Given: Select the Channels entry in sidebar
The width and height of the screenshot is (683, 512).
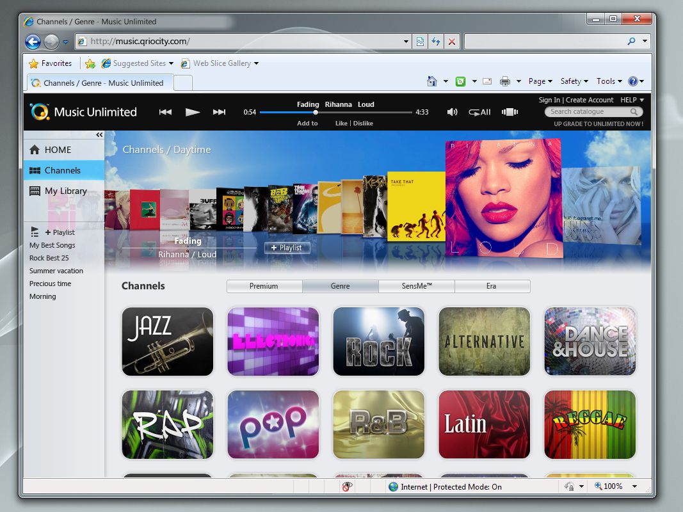Looking at the screenshot, I should click(x=61, y=170).
